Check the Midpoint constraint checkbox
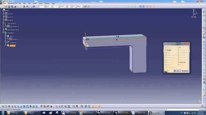 tap(166, 65)
